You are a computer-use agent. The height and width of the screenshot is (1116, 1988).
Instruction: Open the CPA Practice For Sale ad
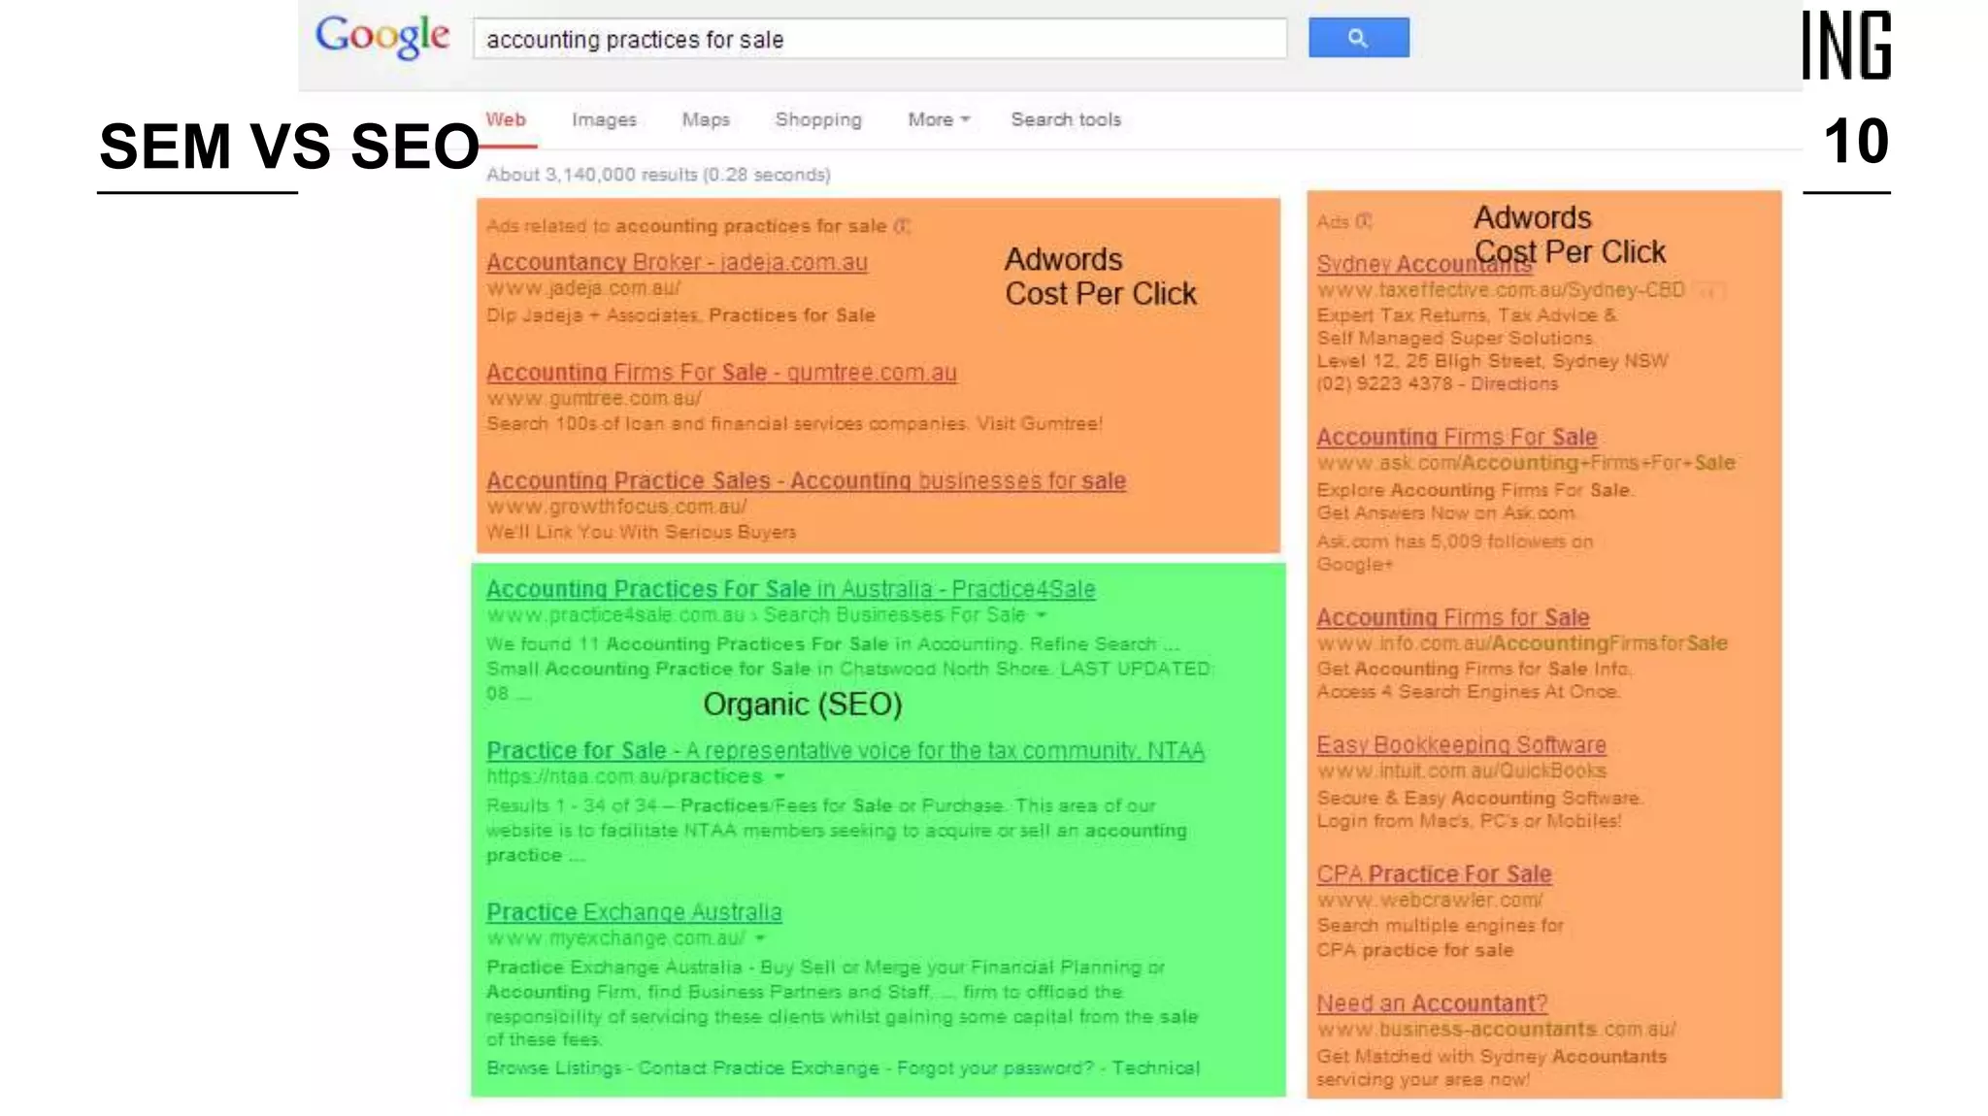pos(1434,874)
